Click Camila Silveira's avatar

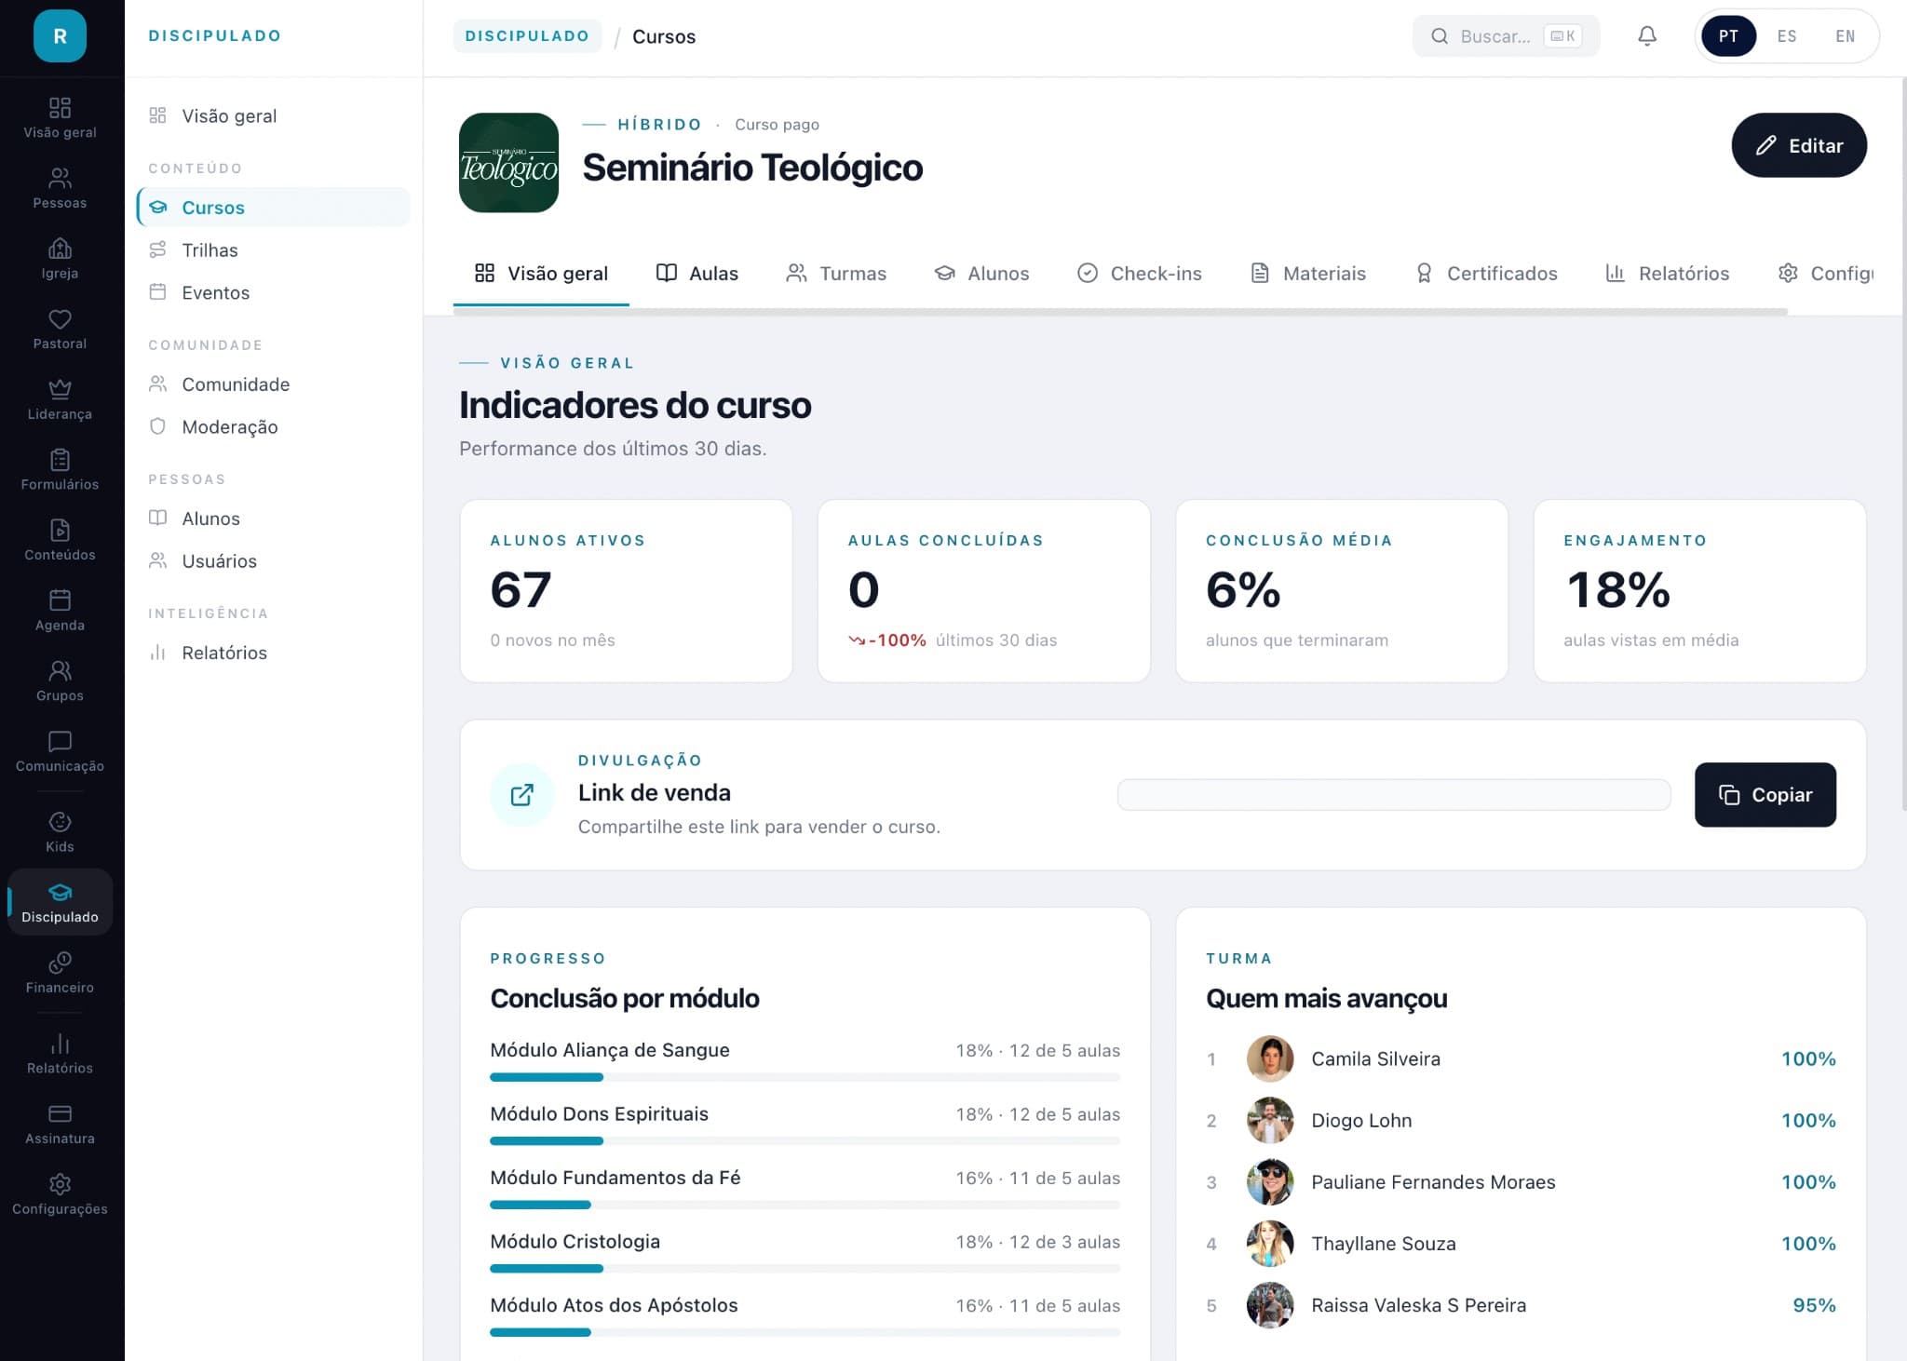click(1269, 1058)
